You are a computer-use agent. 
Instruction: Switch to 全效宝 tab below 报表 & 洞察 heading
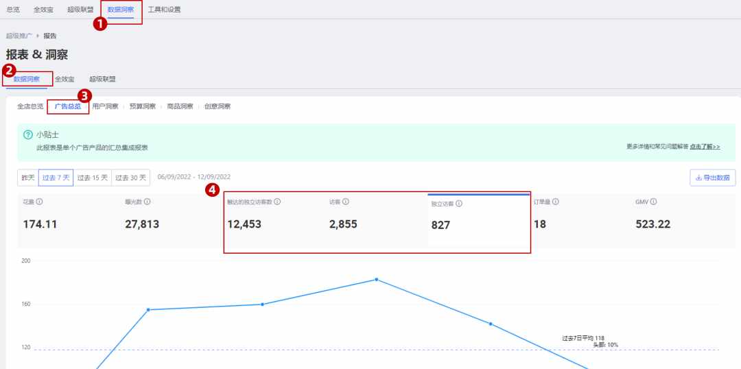pos(64,80)
